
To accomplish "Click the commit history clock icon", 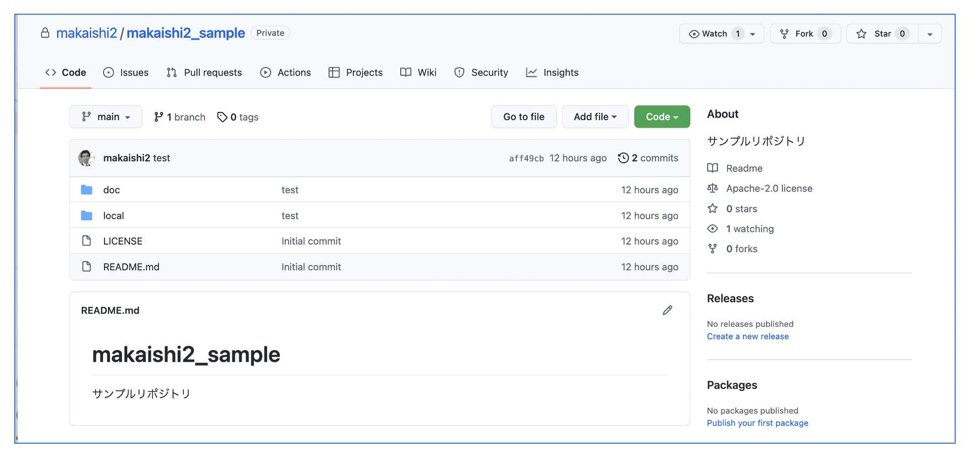I will point(623,158).
